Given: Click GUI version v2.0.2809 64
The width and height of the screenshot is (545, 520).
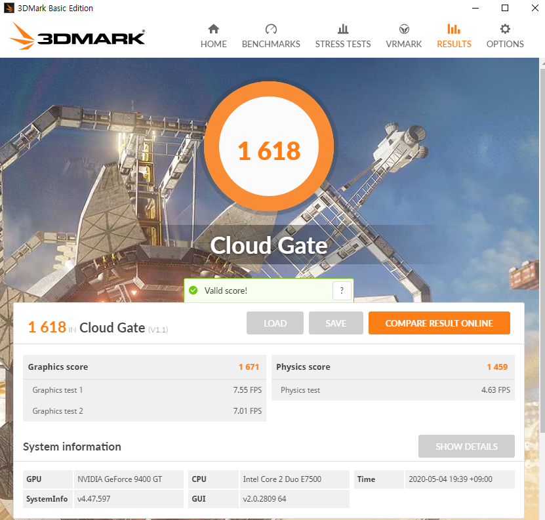Looking at the screenshot, I should click(x=264, y=499).
